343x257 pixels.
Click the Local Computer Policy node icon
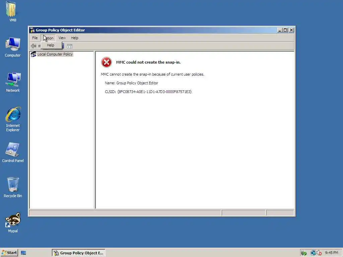33,54
